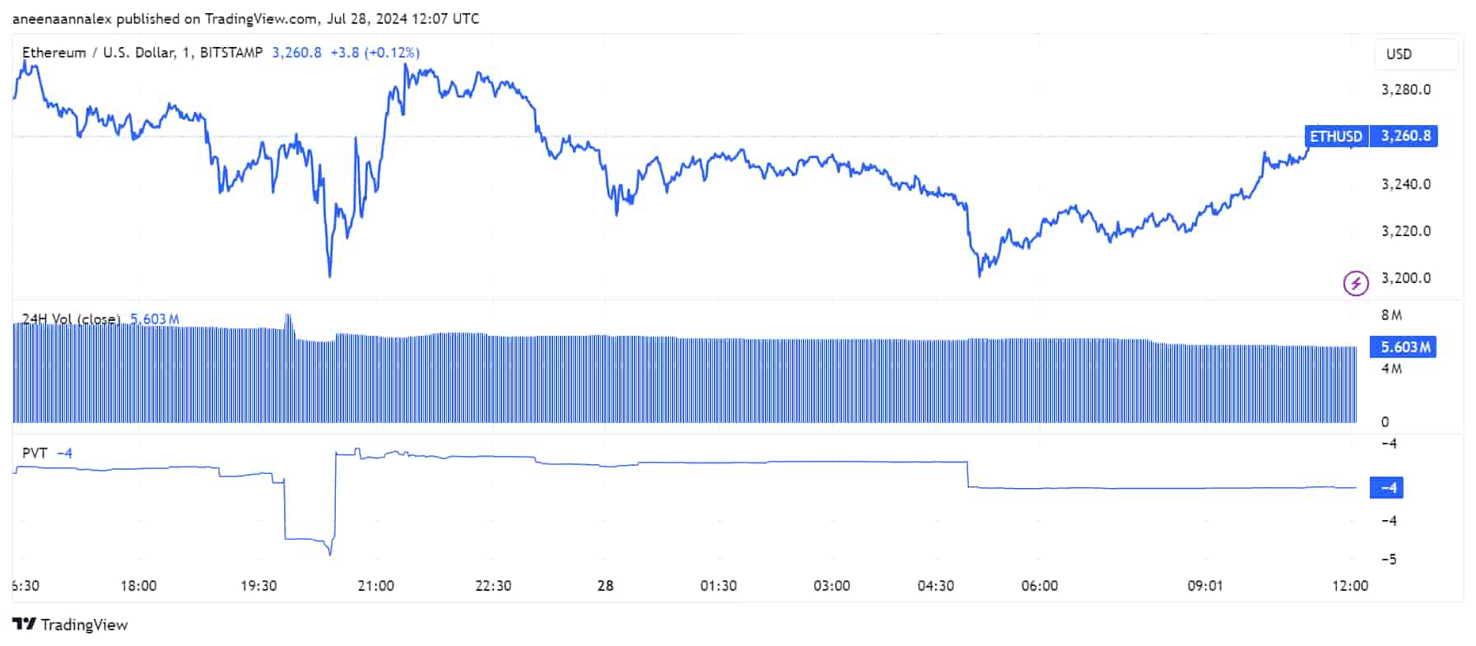The image size is (1476, 646).
Task: Click the 06:00 time axis label
Action: pyautogui.click(x=1039, y=586)
